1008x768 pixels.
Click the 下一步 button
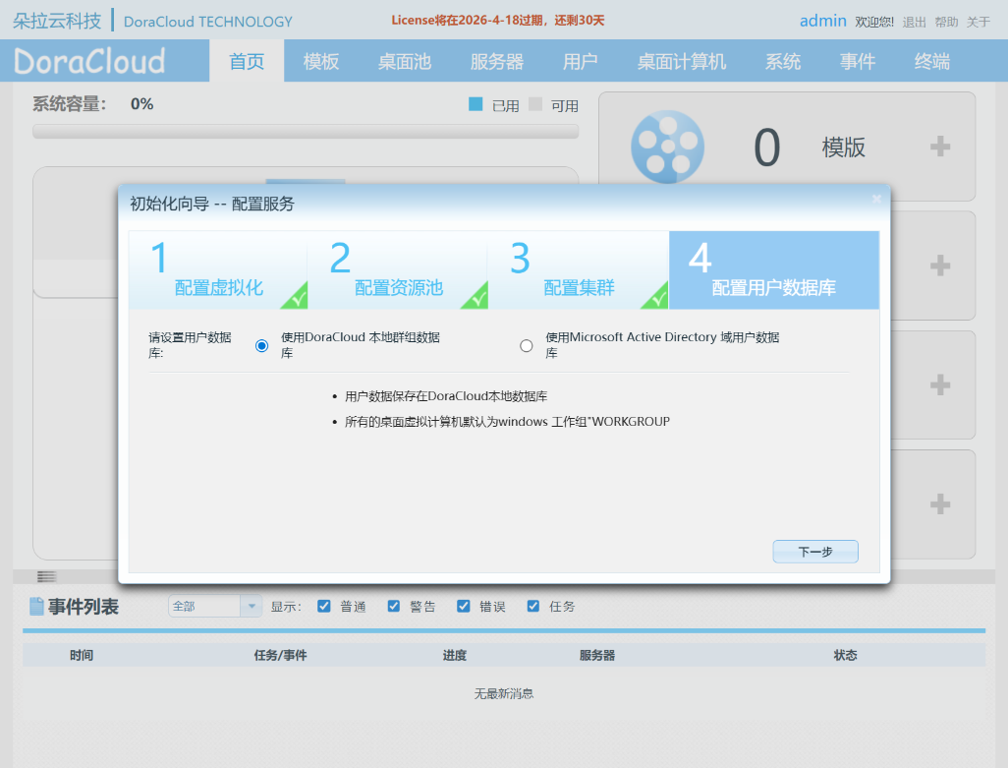pos(815,552)
